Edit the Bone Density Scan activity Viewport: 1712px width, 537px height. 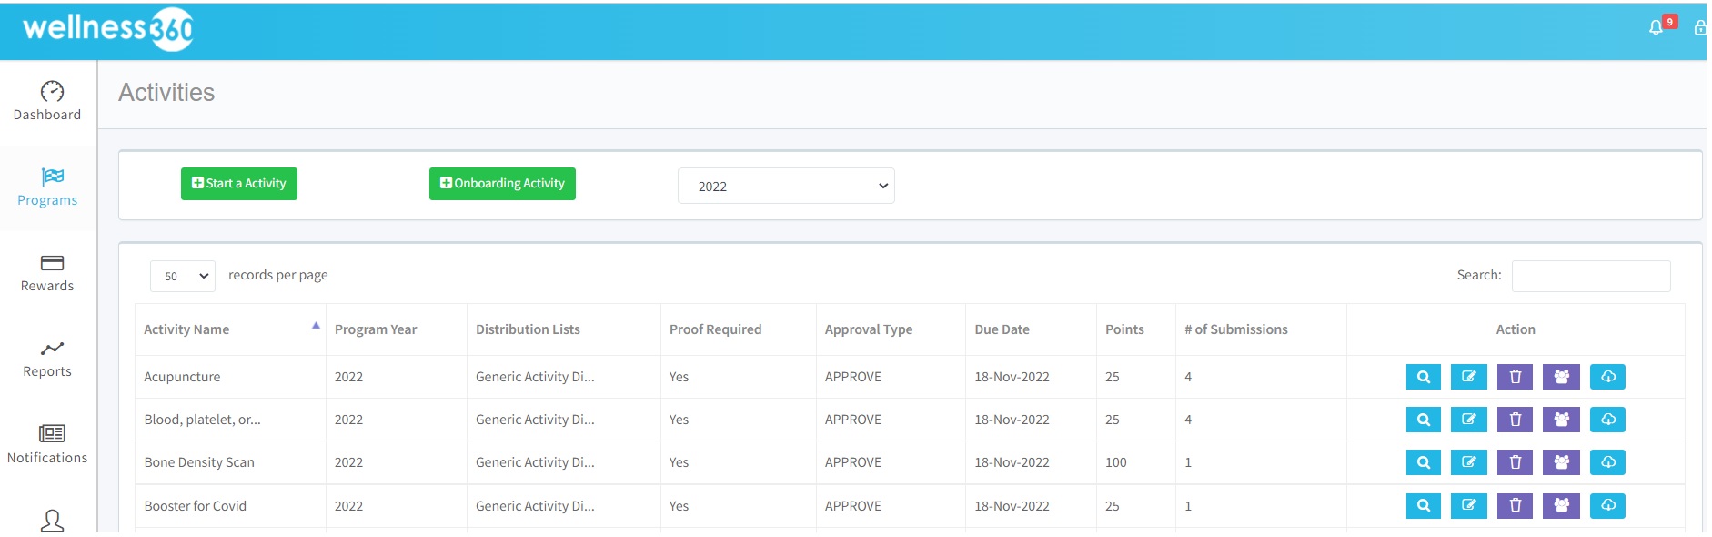coord(1469,462)
